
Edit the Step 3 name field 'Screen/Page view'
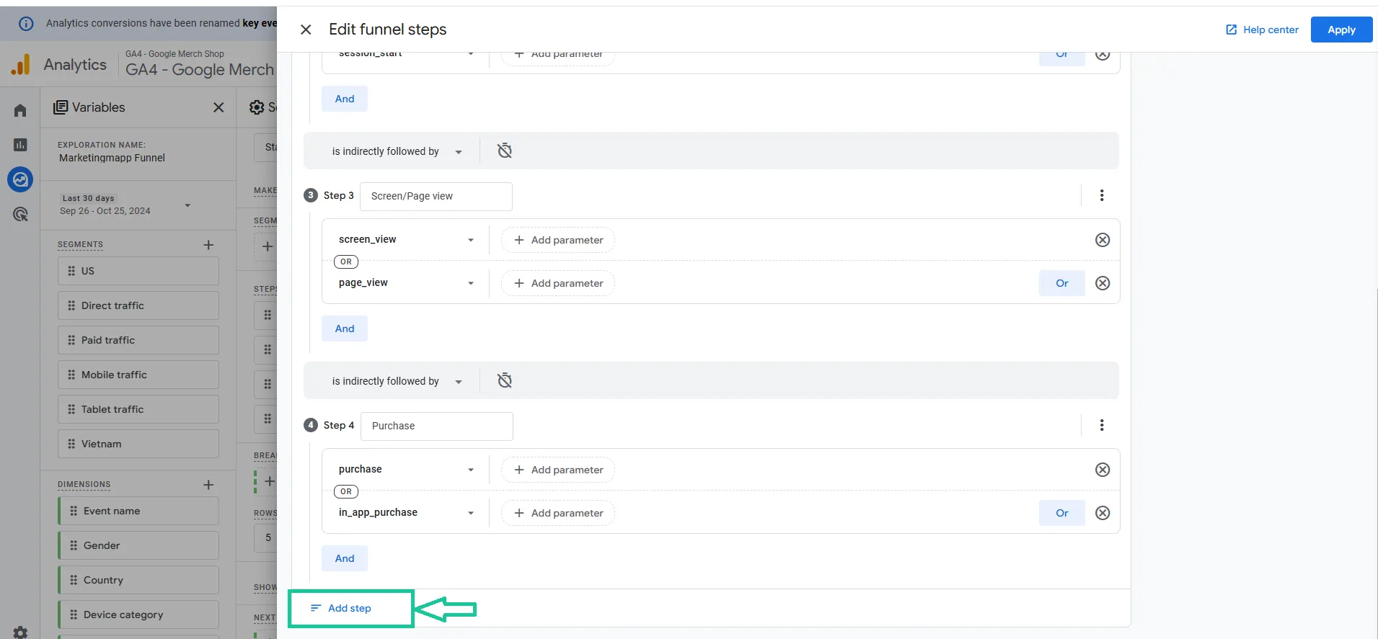pos(436,196)
